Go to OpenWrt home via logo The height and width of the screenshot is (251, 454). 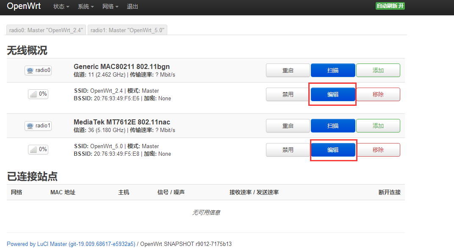tap(24, 6)
